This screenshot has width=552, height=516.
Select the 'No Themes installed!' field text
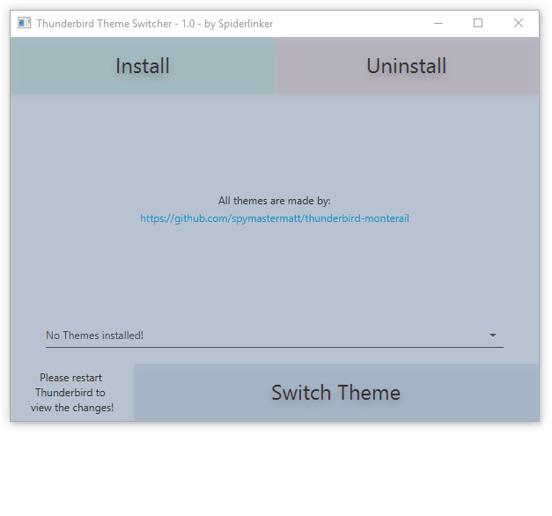[95, 335]
